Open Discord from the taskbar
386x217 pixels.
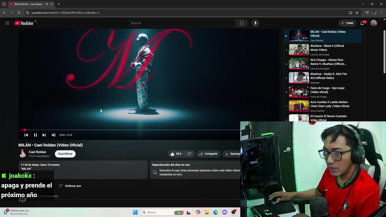point(224,212)
